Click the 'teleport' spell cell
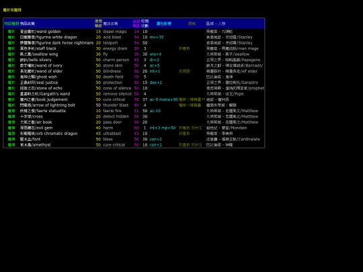 (x=110, y=43)
